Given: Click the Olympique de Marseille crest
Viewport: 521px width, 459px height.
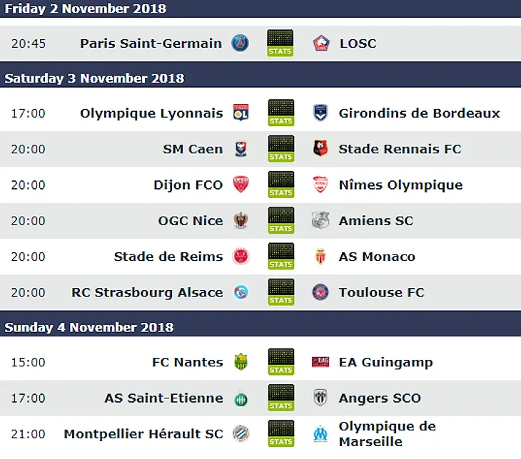Looking at the screenshot, I should tap(320, 434).
